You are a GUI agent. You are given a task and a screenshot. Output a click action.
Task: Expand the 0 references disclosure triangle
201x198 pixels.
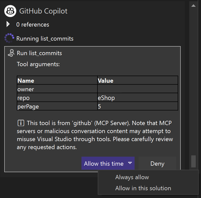point(8,24)
